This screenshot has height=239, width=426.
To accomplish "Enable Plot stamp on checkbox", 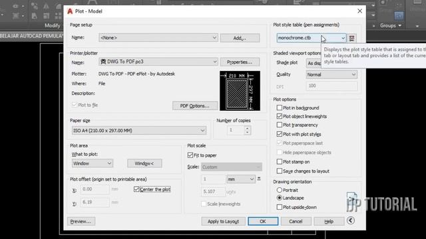I will pyautogui.click(x=280, y=162).
